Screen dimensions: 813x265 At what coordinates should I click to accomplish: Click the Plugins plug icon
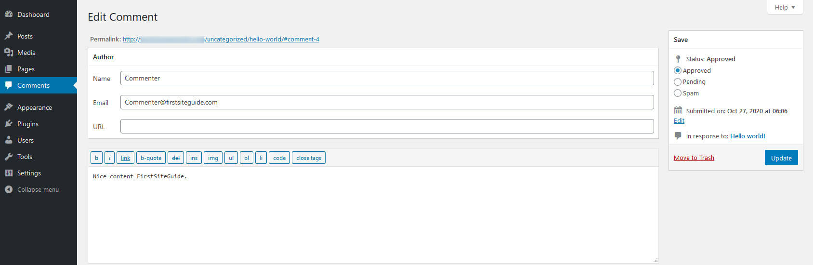click(8, 124)
